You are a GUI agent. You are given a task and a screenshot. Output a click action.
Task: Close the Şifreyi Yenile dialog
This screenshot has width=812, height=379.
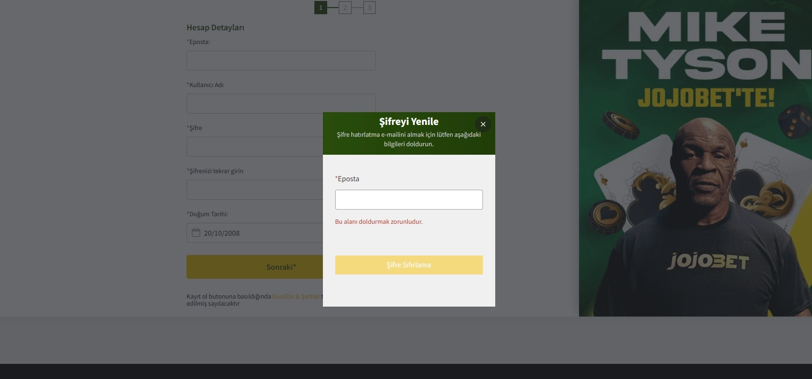(483, 124)
